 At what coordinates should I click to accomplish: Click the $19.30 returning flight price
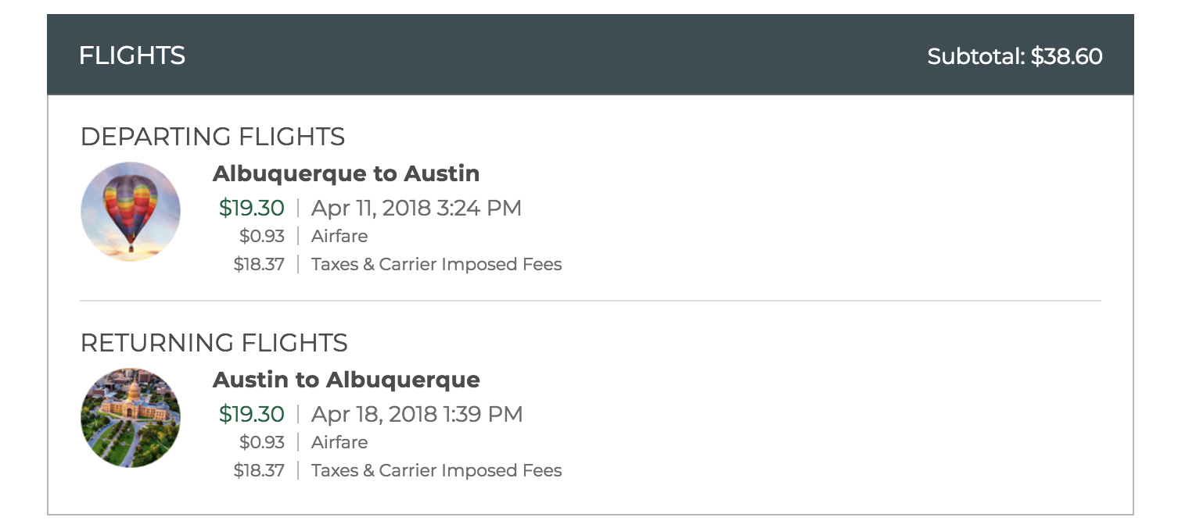[x=250, y=414]
